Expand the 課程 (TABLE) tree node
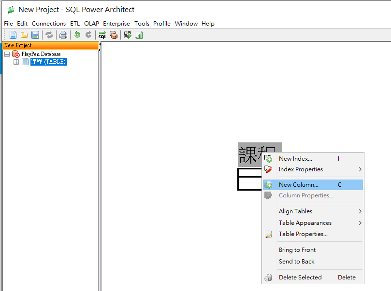This screenshot has height=291, width=391. coord(16,62)
